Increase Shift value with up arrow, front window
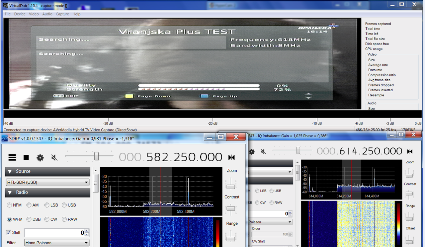 point(87,231)
